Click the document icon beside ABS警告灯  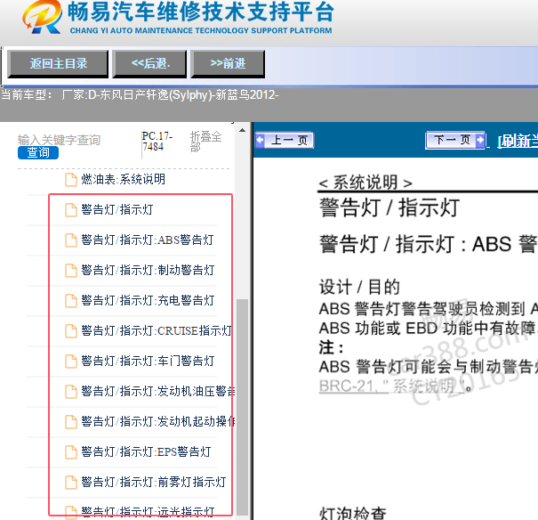(70, 240)
